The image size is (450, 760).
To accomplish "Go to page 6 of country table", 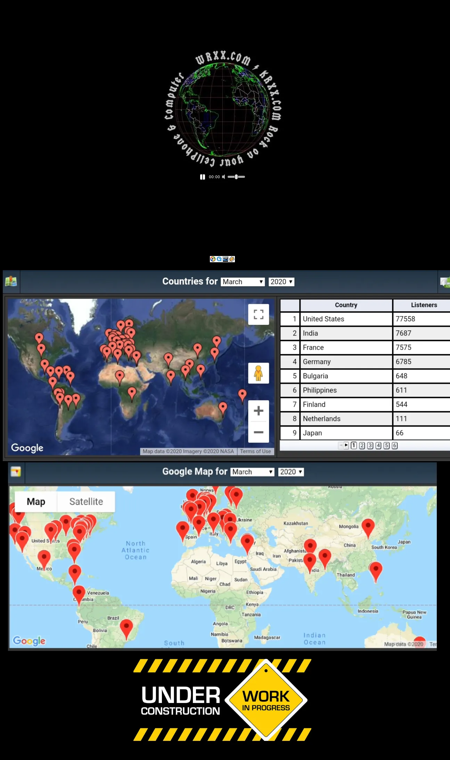I will point(395,445).
